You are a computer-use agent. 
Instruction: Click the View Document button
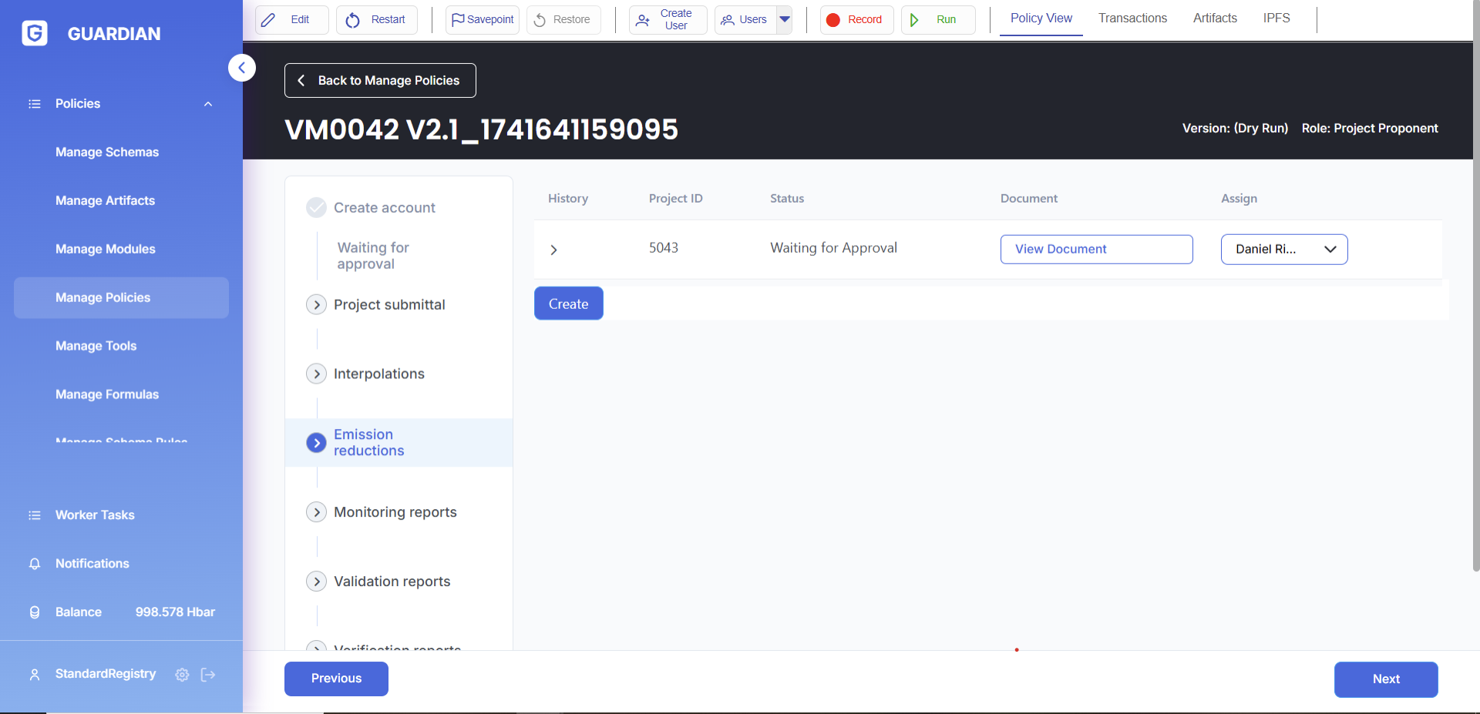[x=1095, y=250]
